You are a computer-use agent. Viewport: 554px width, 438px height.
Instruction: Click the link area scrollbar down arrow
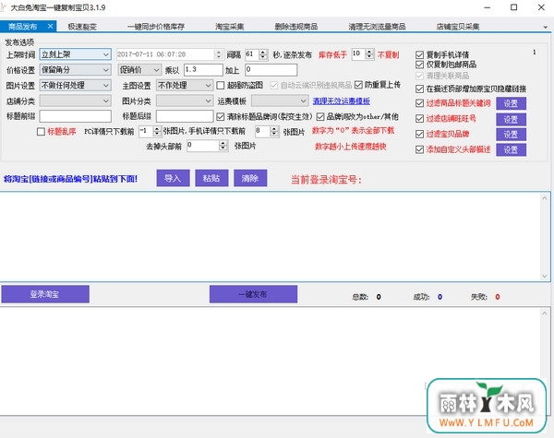click(545, 276)
